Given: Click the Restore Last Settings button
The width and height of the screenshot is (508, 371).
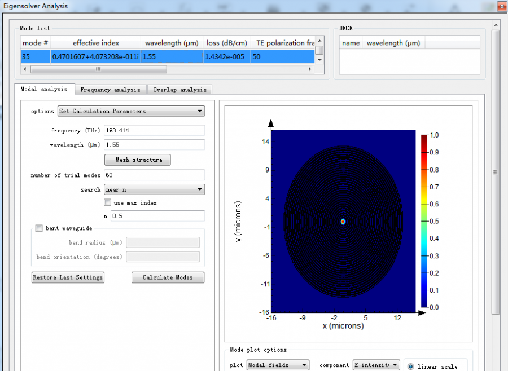Looking at the screenshot, I should (68, 277).
